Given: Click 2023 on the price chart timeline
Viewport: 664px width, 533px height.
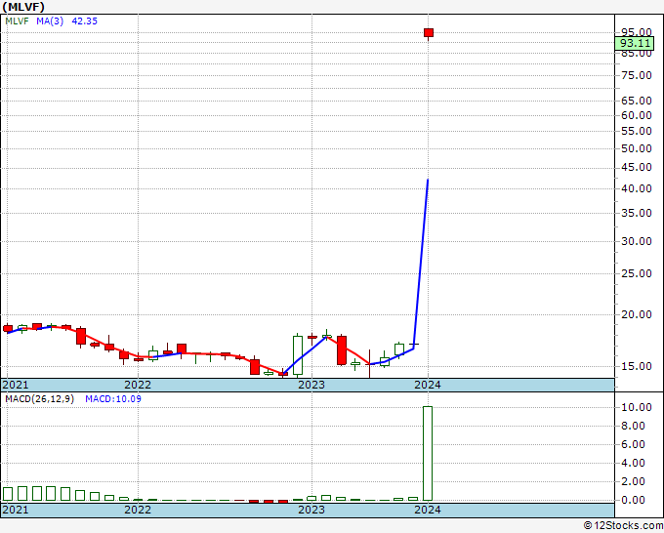Looking at the screenshot, I should click(311, 385).
